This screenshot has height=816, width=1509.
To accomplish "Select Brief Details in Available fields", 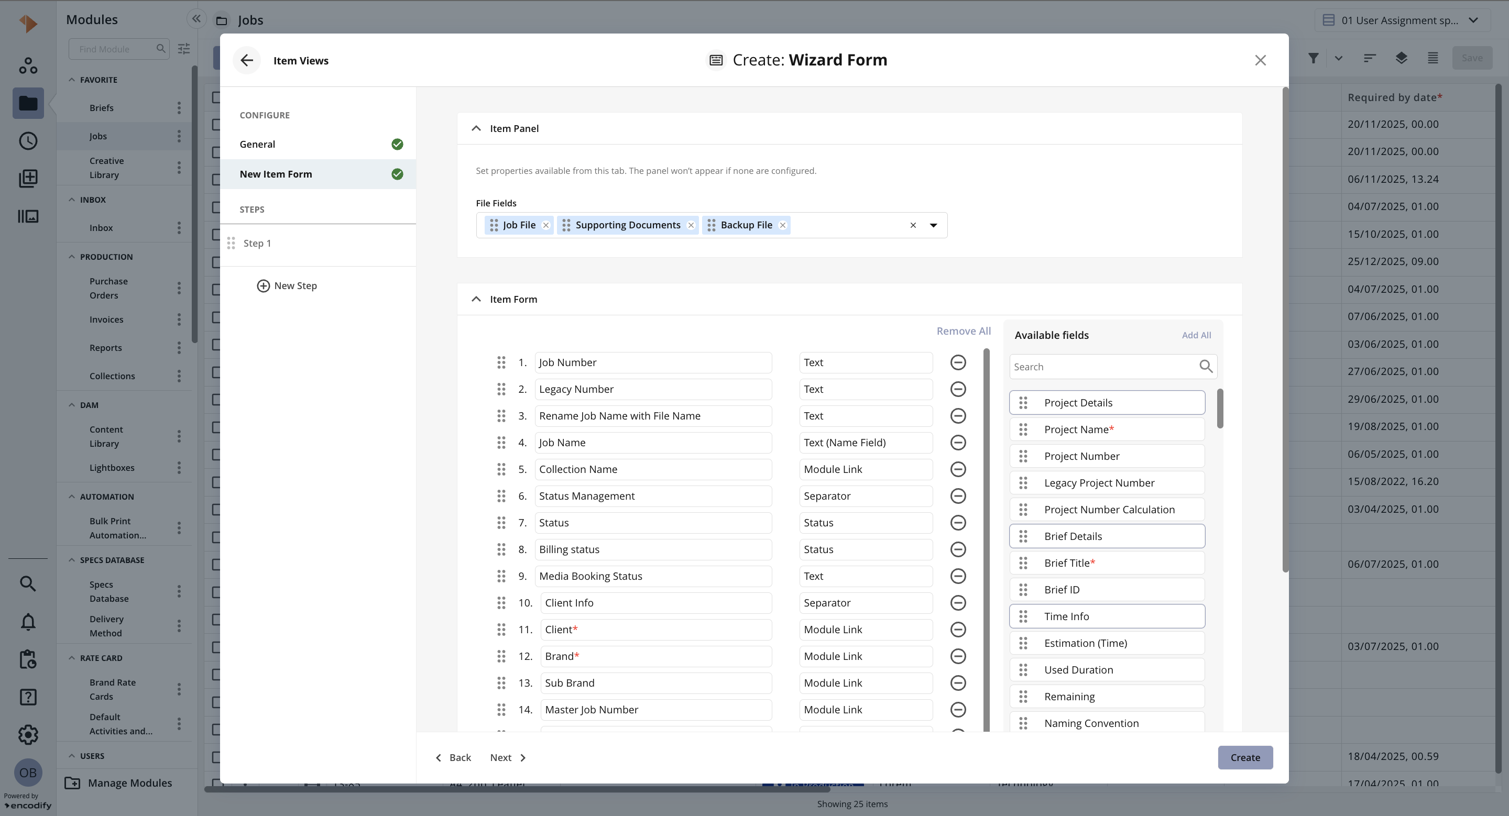I will (x=1107, y=536).
